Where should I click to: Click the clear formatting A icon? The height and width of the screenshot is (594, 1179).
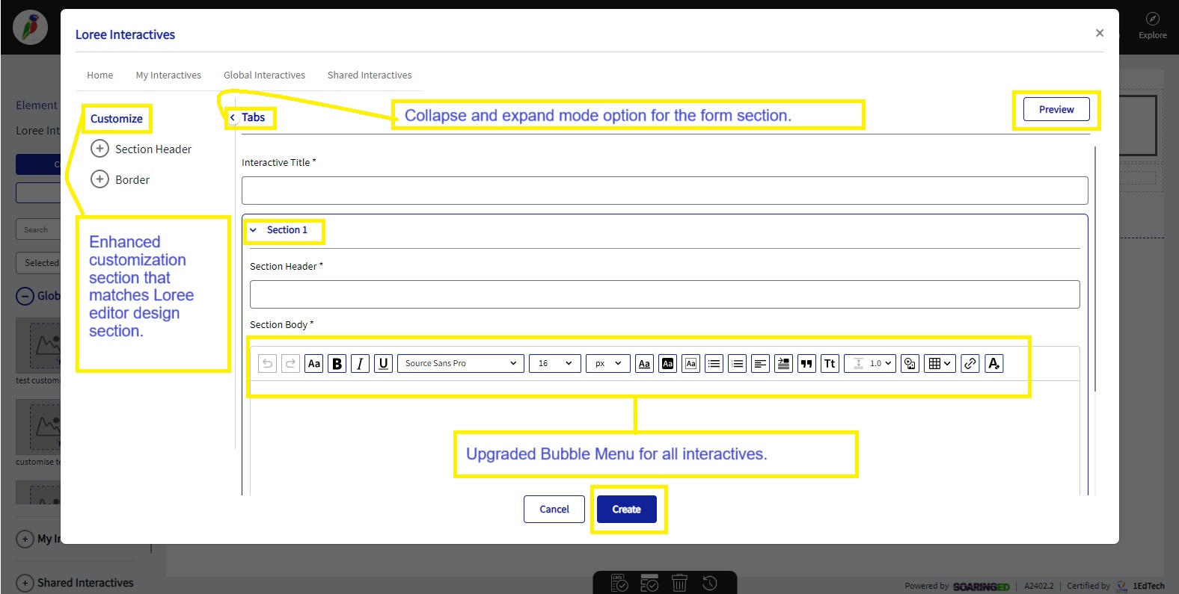993,363
